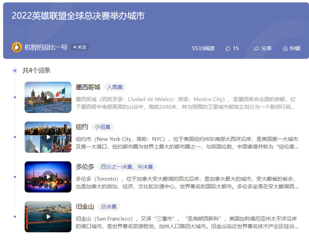
Task: Open the 墨西哥城 entry title
Action: coord(88,87)
